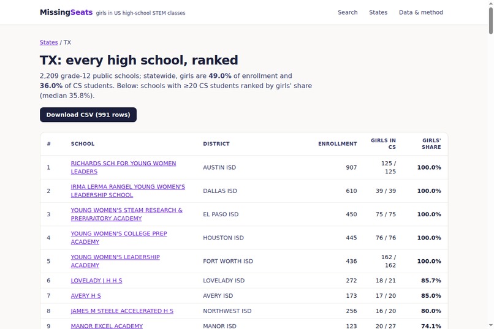Open Irma Lerma Rangel Young Women's Leadership School
Viewport: 494px width, 329px height.
click(128, 191)
